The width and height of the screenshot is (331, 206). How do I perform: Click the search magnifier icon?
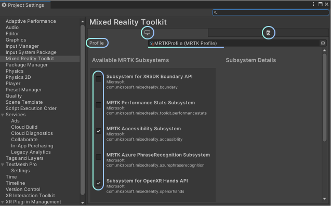coord(215,12)
